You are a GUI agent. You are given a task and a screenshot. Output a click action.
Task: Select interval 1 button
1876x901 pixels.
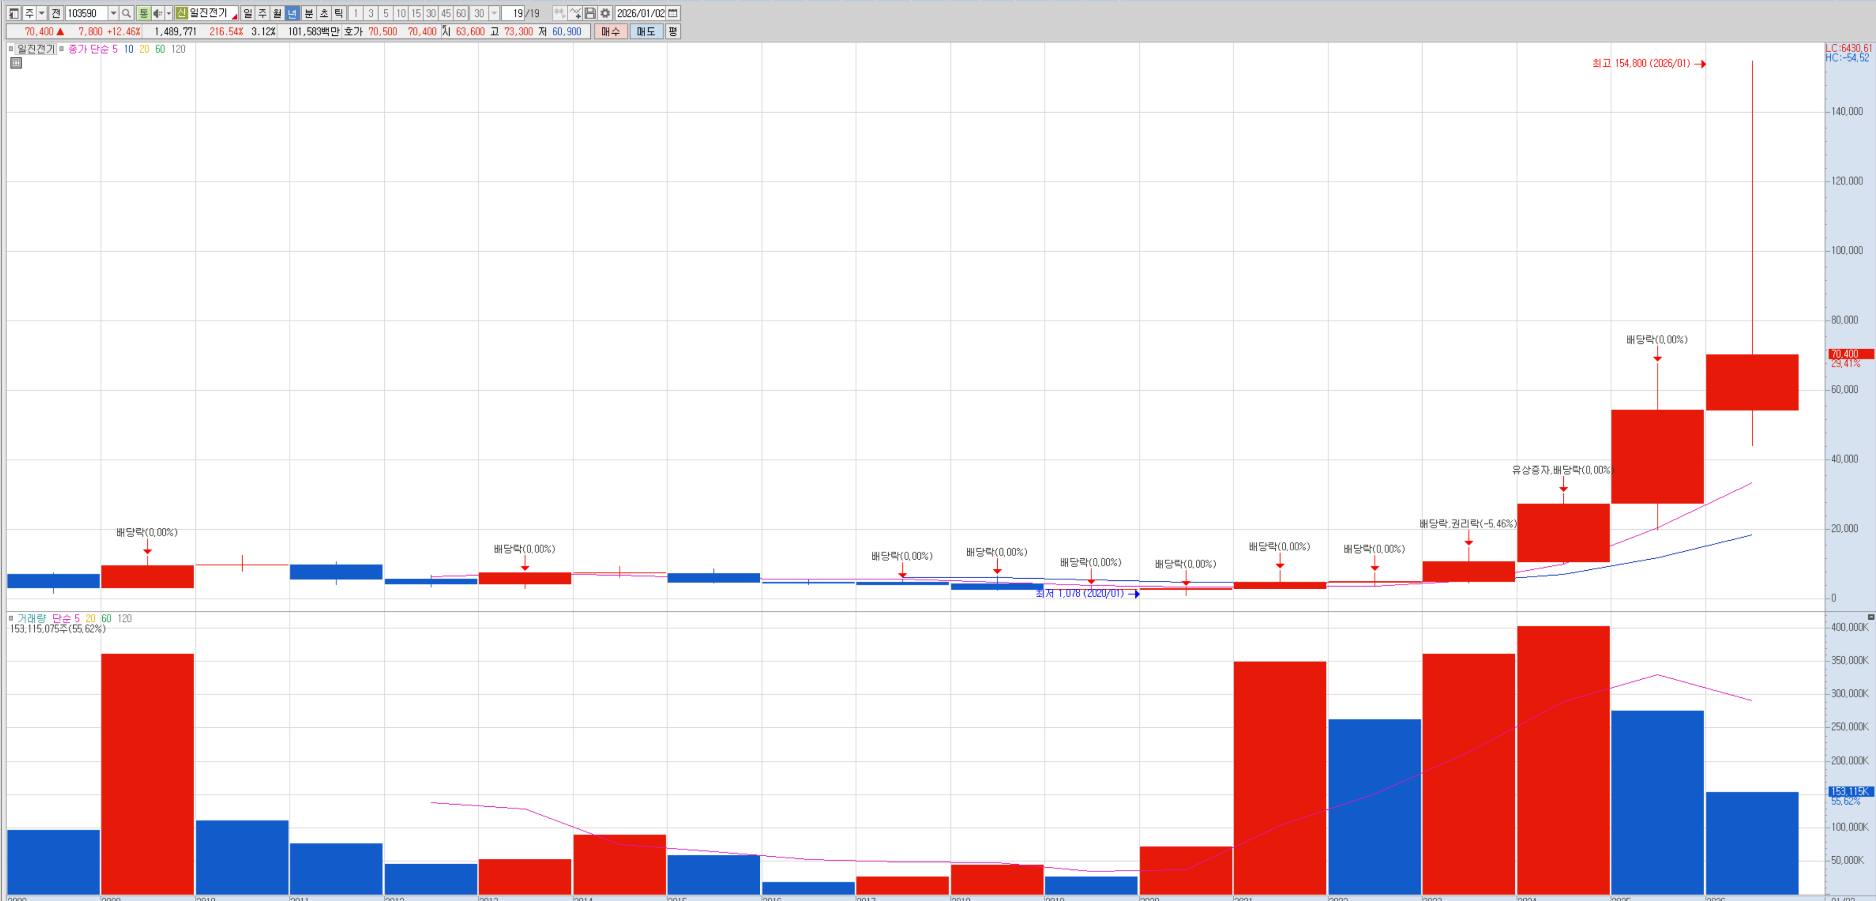tap(355, 13)
